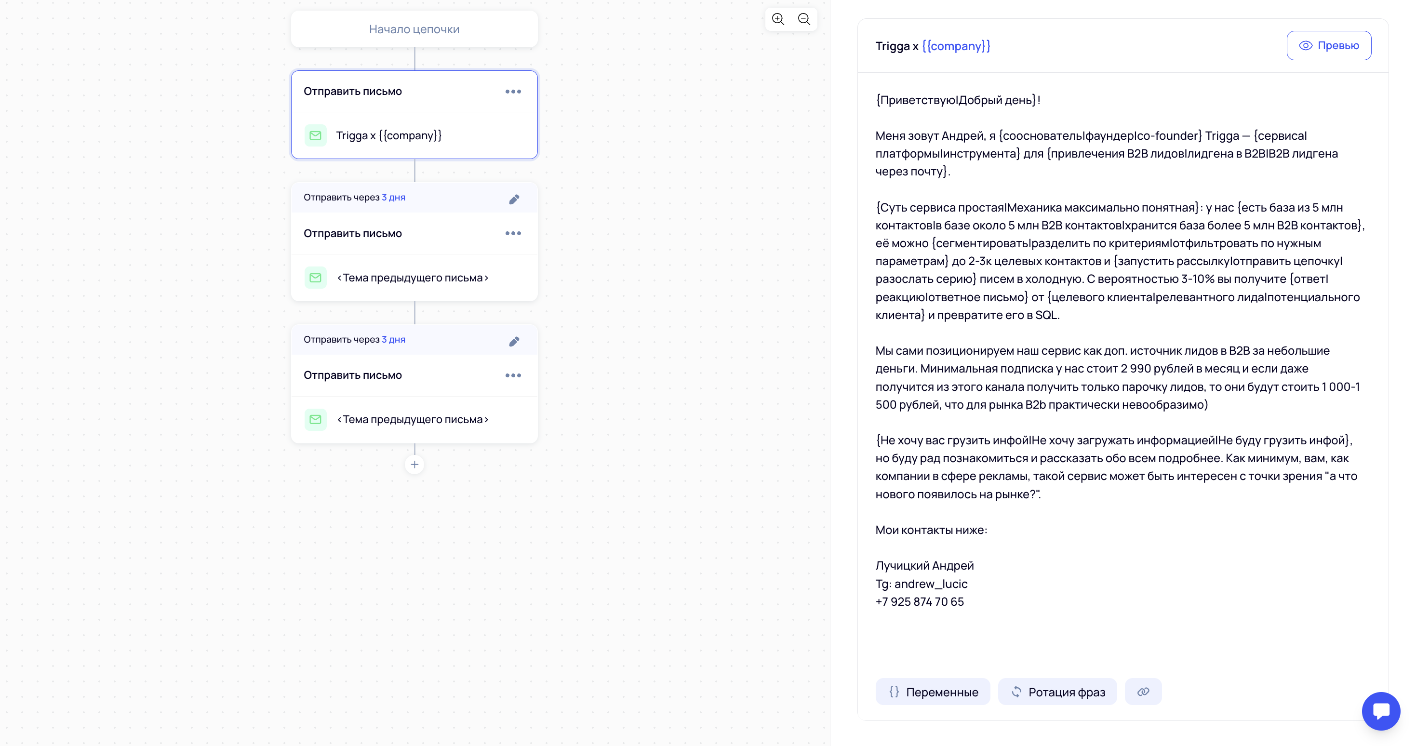Click 3 дня delay link on second step
Image resolution: width=1416 pixels, height=746 pixels.
tap(394, 198)
